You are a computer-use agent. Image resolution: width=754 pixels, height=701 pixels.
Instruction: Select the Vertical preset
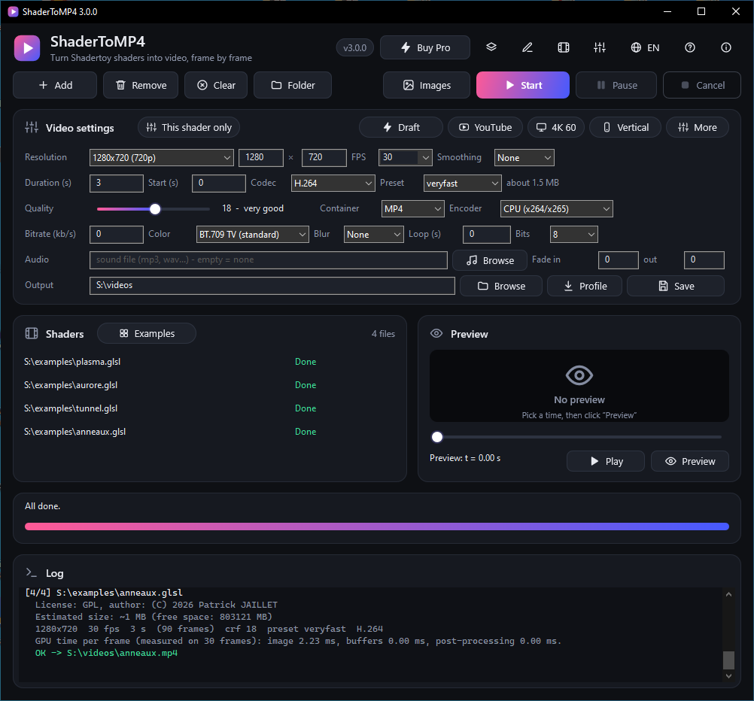click(625, 127)
